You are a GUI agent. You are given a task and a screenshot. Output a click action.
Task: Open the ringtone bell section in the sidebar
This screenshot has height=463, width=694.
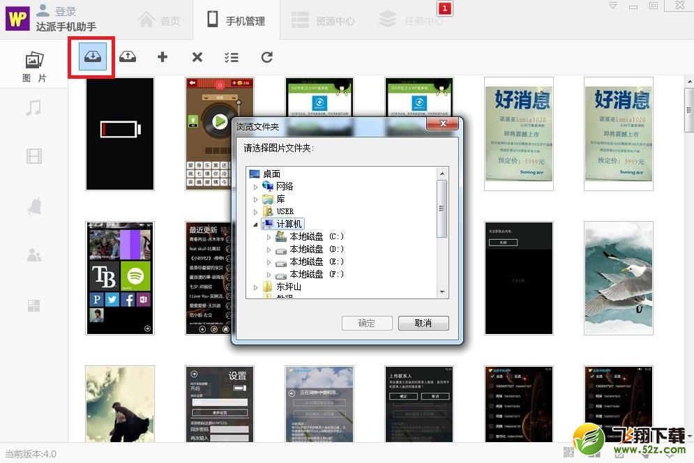click(x=33, y=206)
